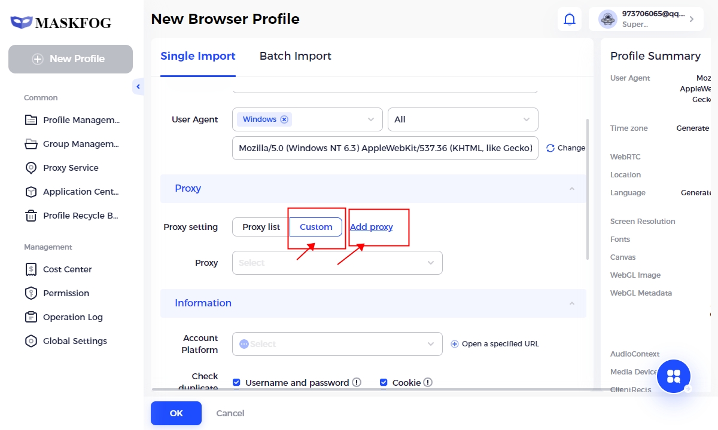This screenshot has height=430, width=718.
Task: Switch to the Batch Import tab
Action: pyautogui.click(x=295, y=56)
